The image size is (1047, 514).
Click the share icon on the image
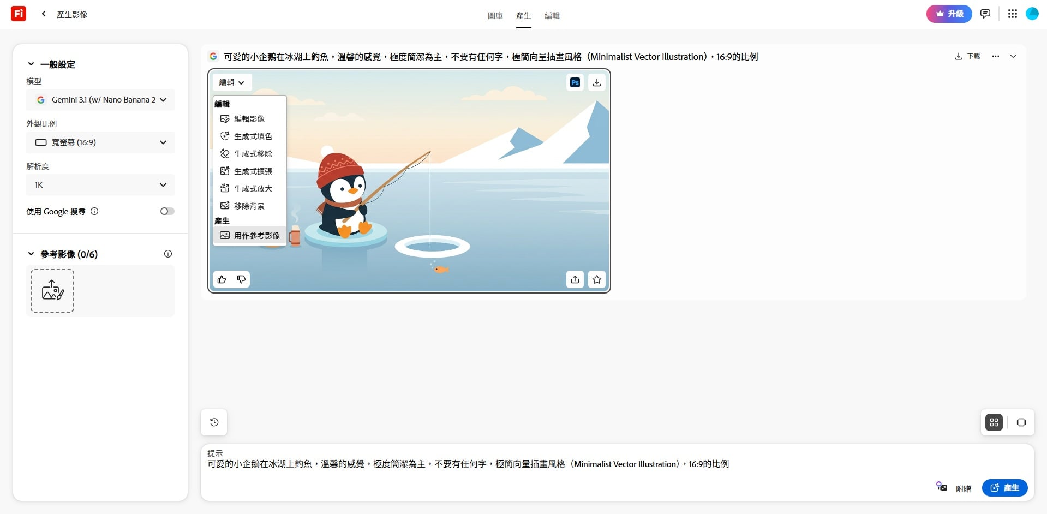[x=575, y=279]
